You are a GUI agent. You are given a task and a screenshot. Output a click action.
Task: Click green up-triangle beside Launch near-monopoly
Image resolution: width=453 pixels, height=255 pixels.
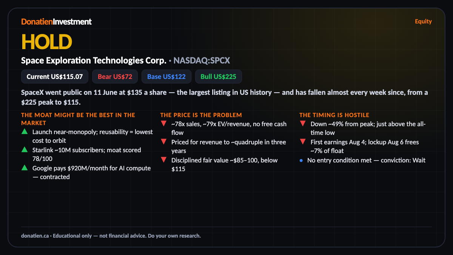tap(25, 132)
